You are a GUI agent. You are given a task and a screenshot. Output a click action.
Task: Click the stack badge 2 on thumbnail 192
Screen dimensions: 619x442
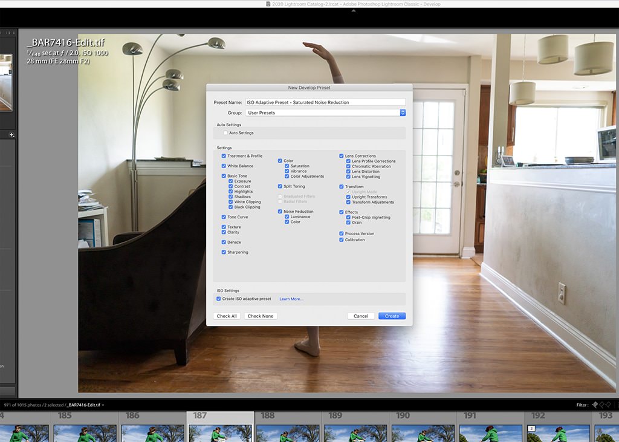(531, 429)
